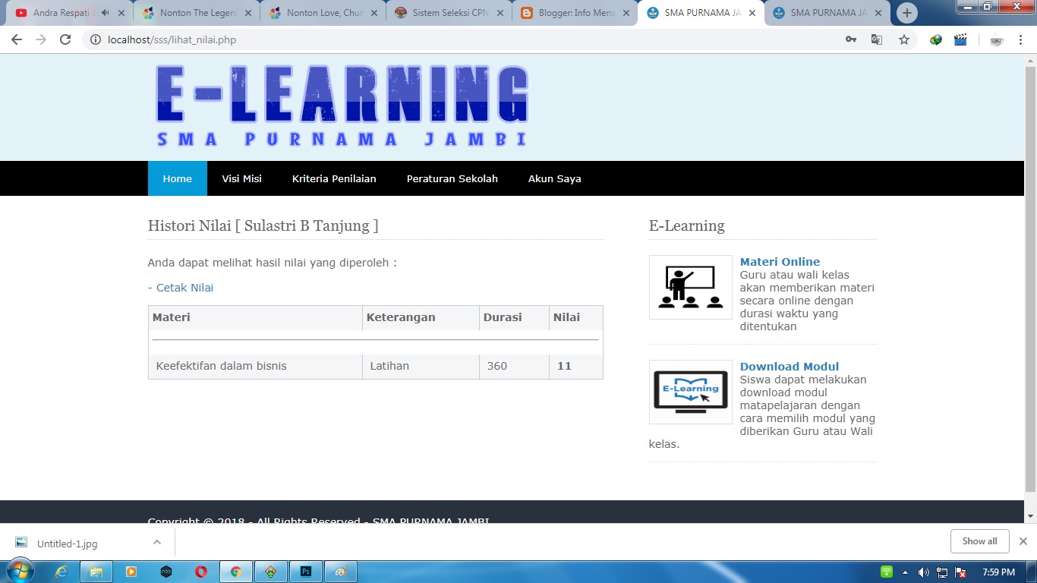Open the Download Modul link

click(789, 366)
